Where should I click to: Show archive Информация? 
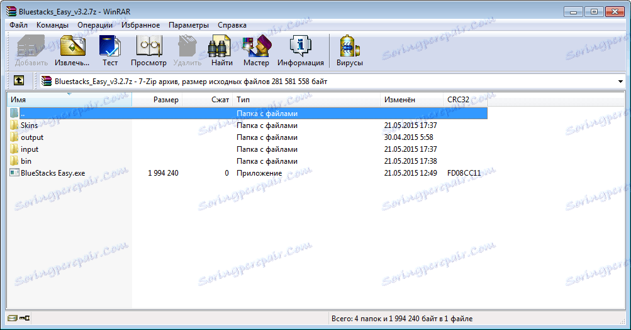tap(300, 50)
